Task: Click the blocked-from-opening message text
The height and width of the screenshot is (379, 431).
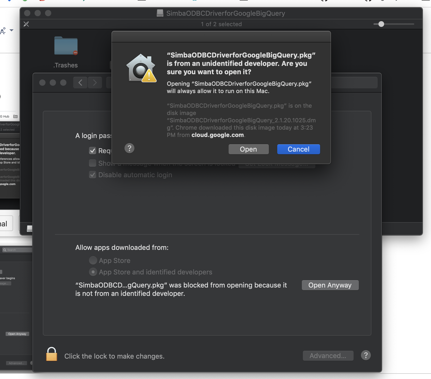Action: point(181,289)
